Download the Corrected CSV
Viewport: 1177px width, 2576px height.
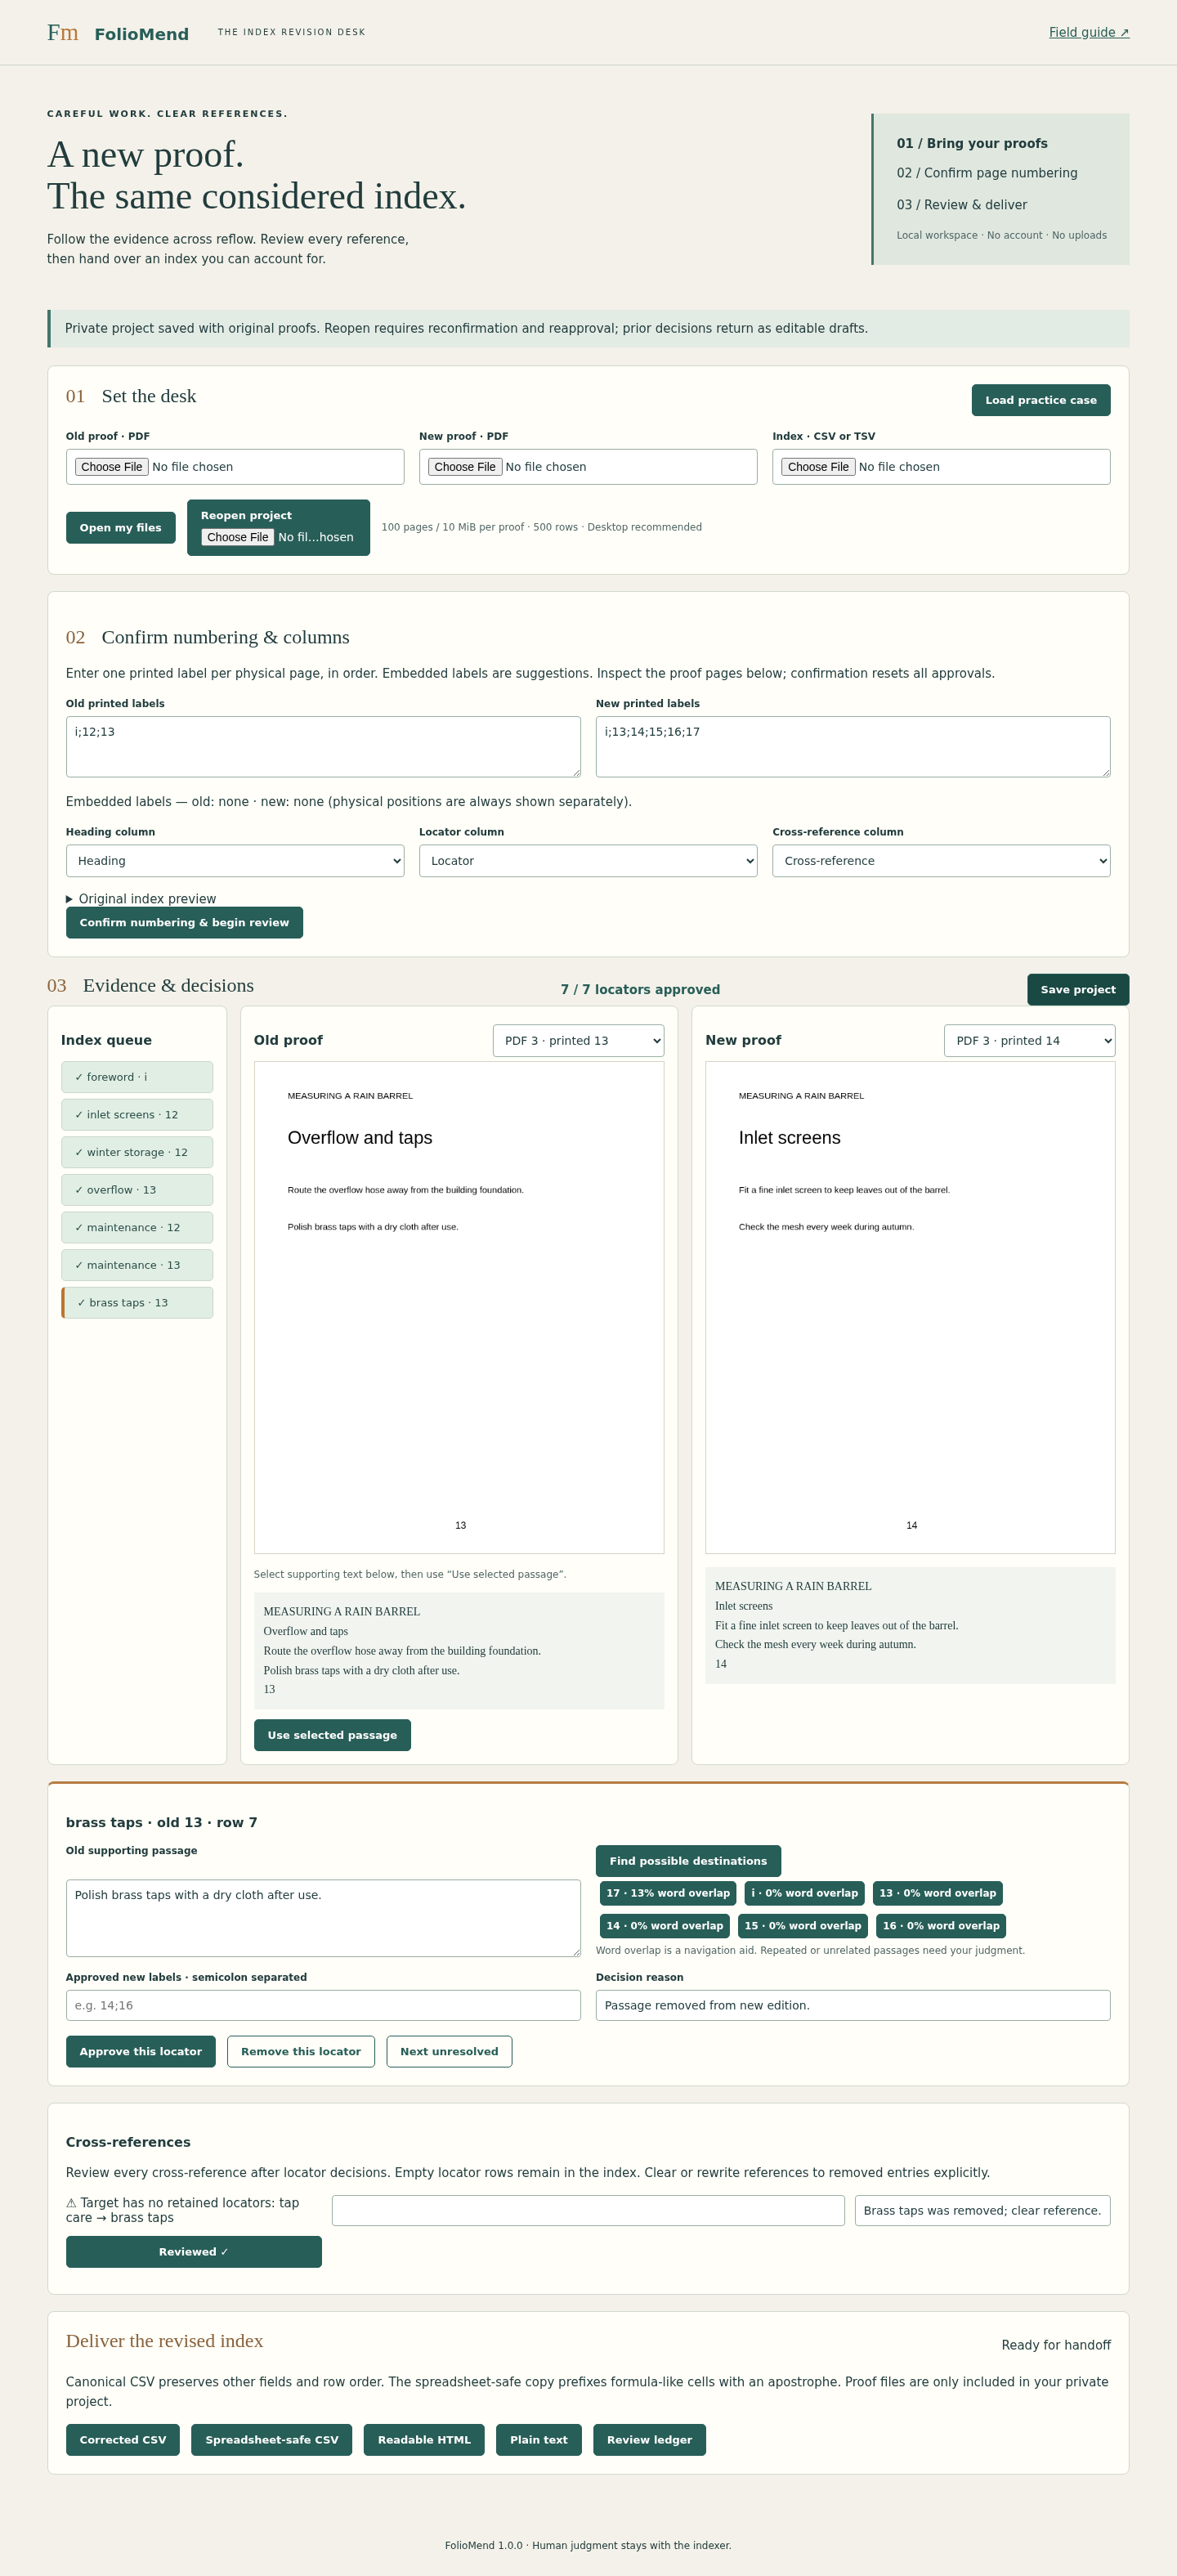tap(123, 2440)
